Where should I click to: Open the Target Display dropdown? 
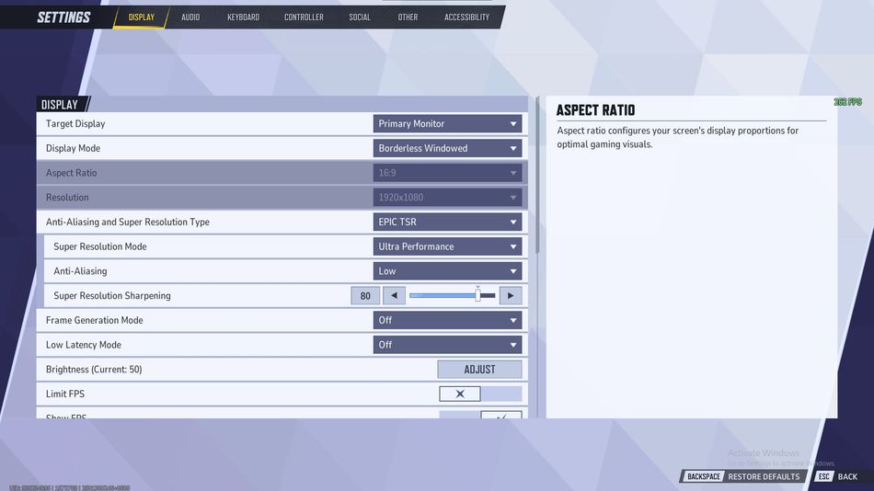point(448,124)
